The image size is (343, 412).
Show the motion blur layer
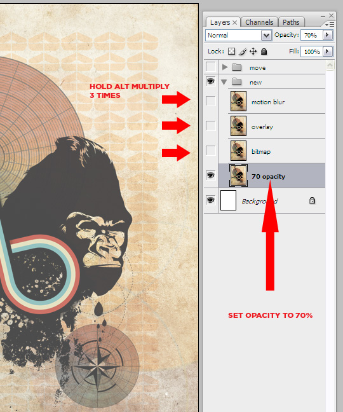coord(210,101)
